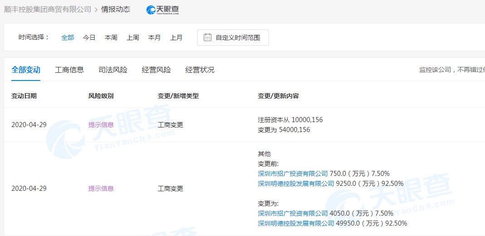
Task: Filter by 本周
Action: point(111,38)
